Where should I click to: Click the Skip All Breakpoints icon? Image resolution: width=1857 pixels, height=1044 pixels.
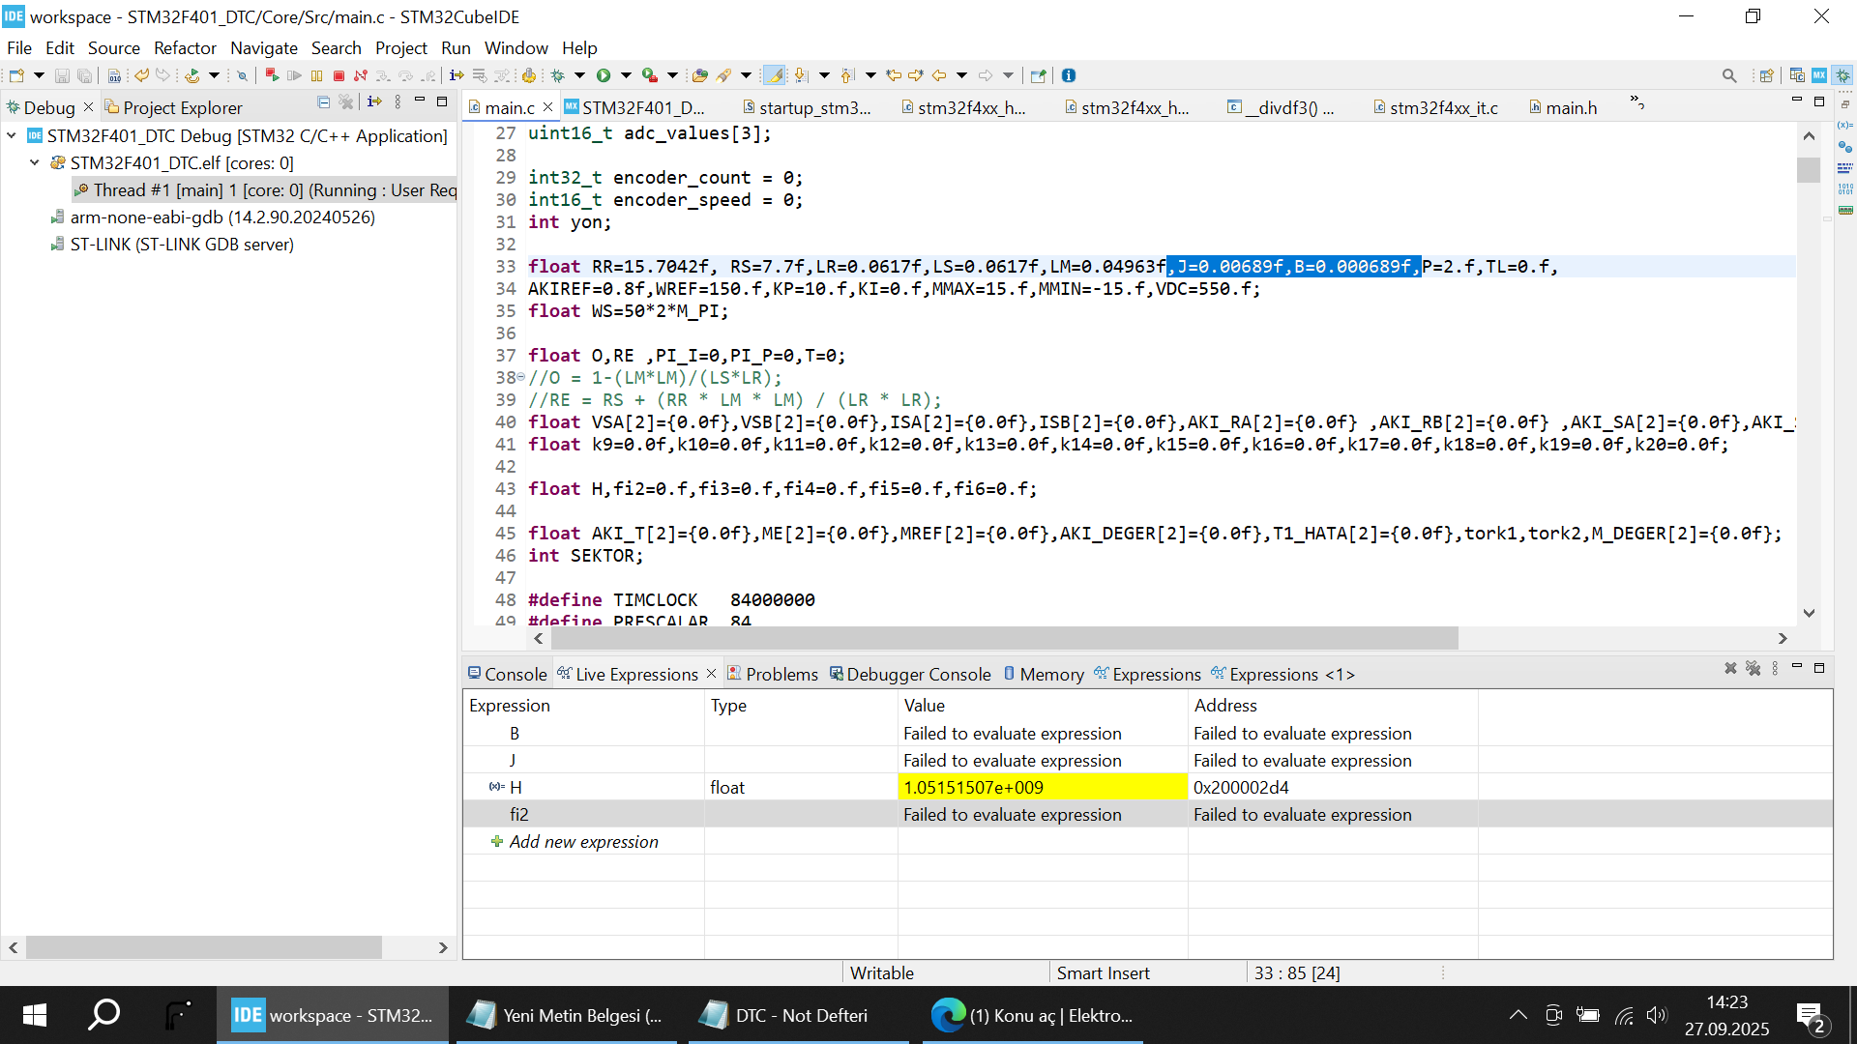243,75
